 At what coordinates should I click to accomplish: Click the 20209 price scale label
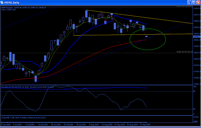(197, 27)
